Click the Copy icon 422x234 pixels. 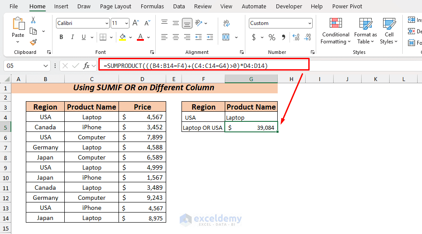[33, 31]
